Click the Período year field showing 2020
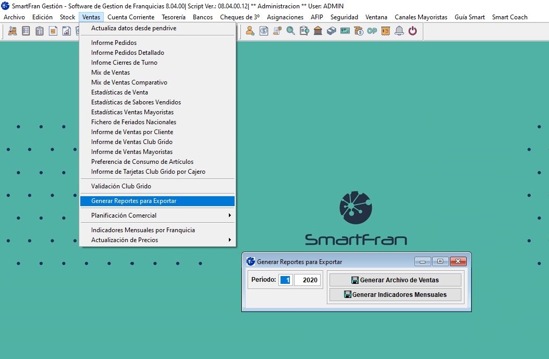 pyautogui.click(x=307, y=280)
